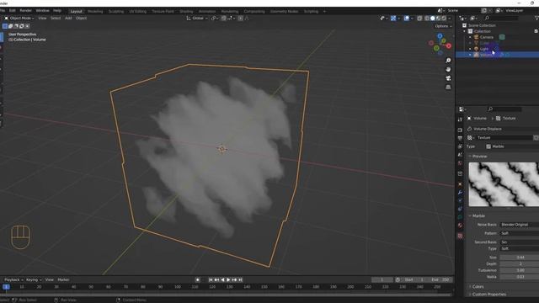Select the first box select mode icon
This screenshot has width=539, height=303.
click(x=5, y=26)
